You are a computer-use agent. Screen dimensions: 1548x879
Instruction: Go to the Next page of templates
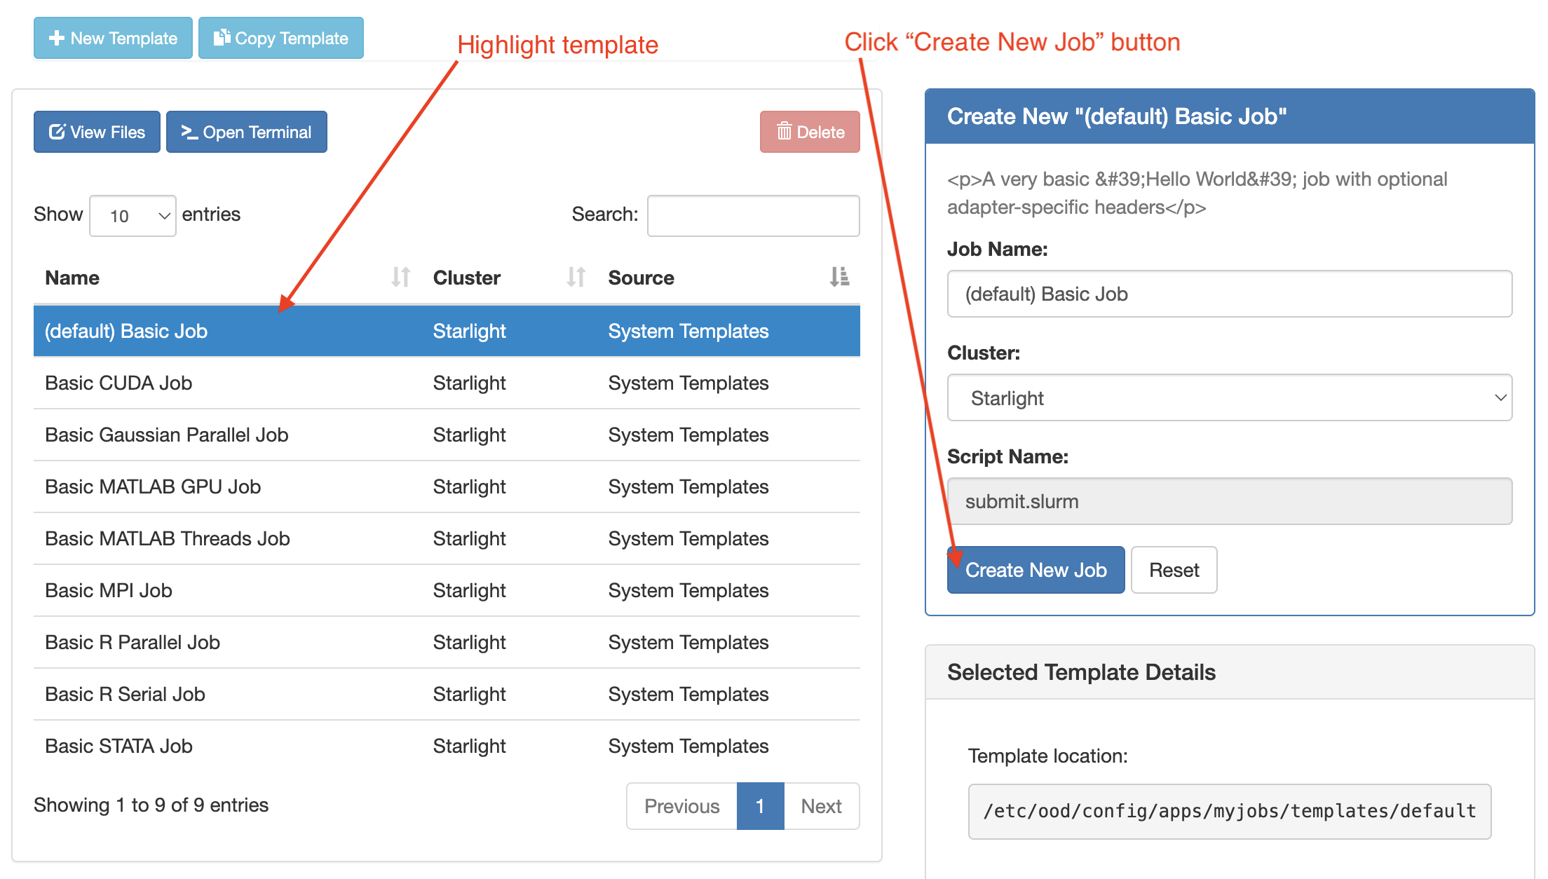pyautogui.click(x=821, y=806)
